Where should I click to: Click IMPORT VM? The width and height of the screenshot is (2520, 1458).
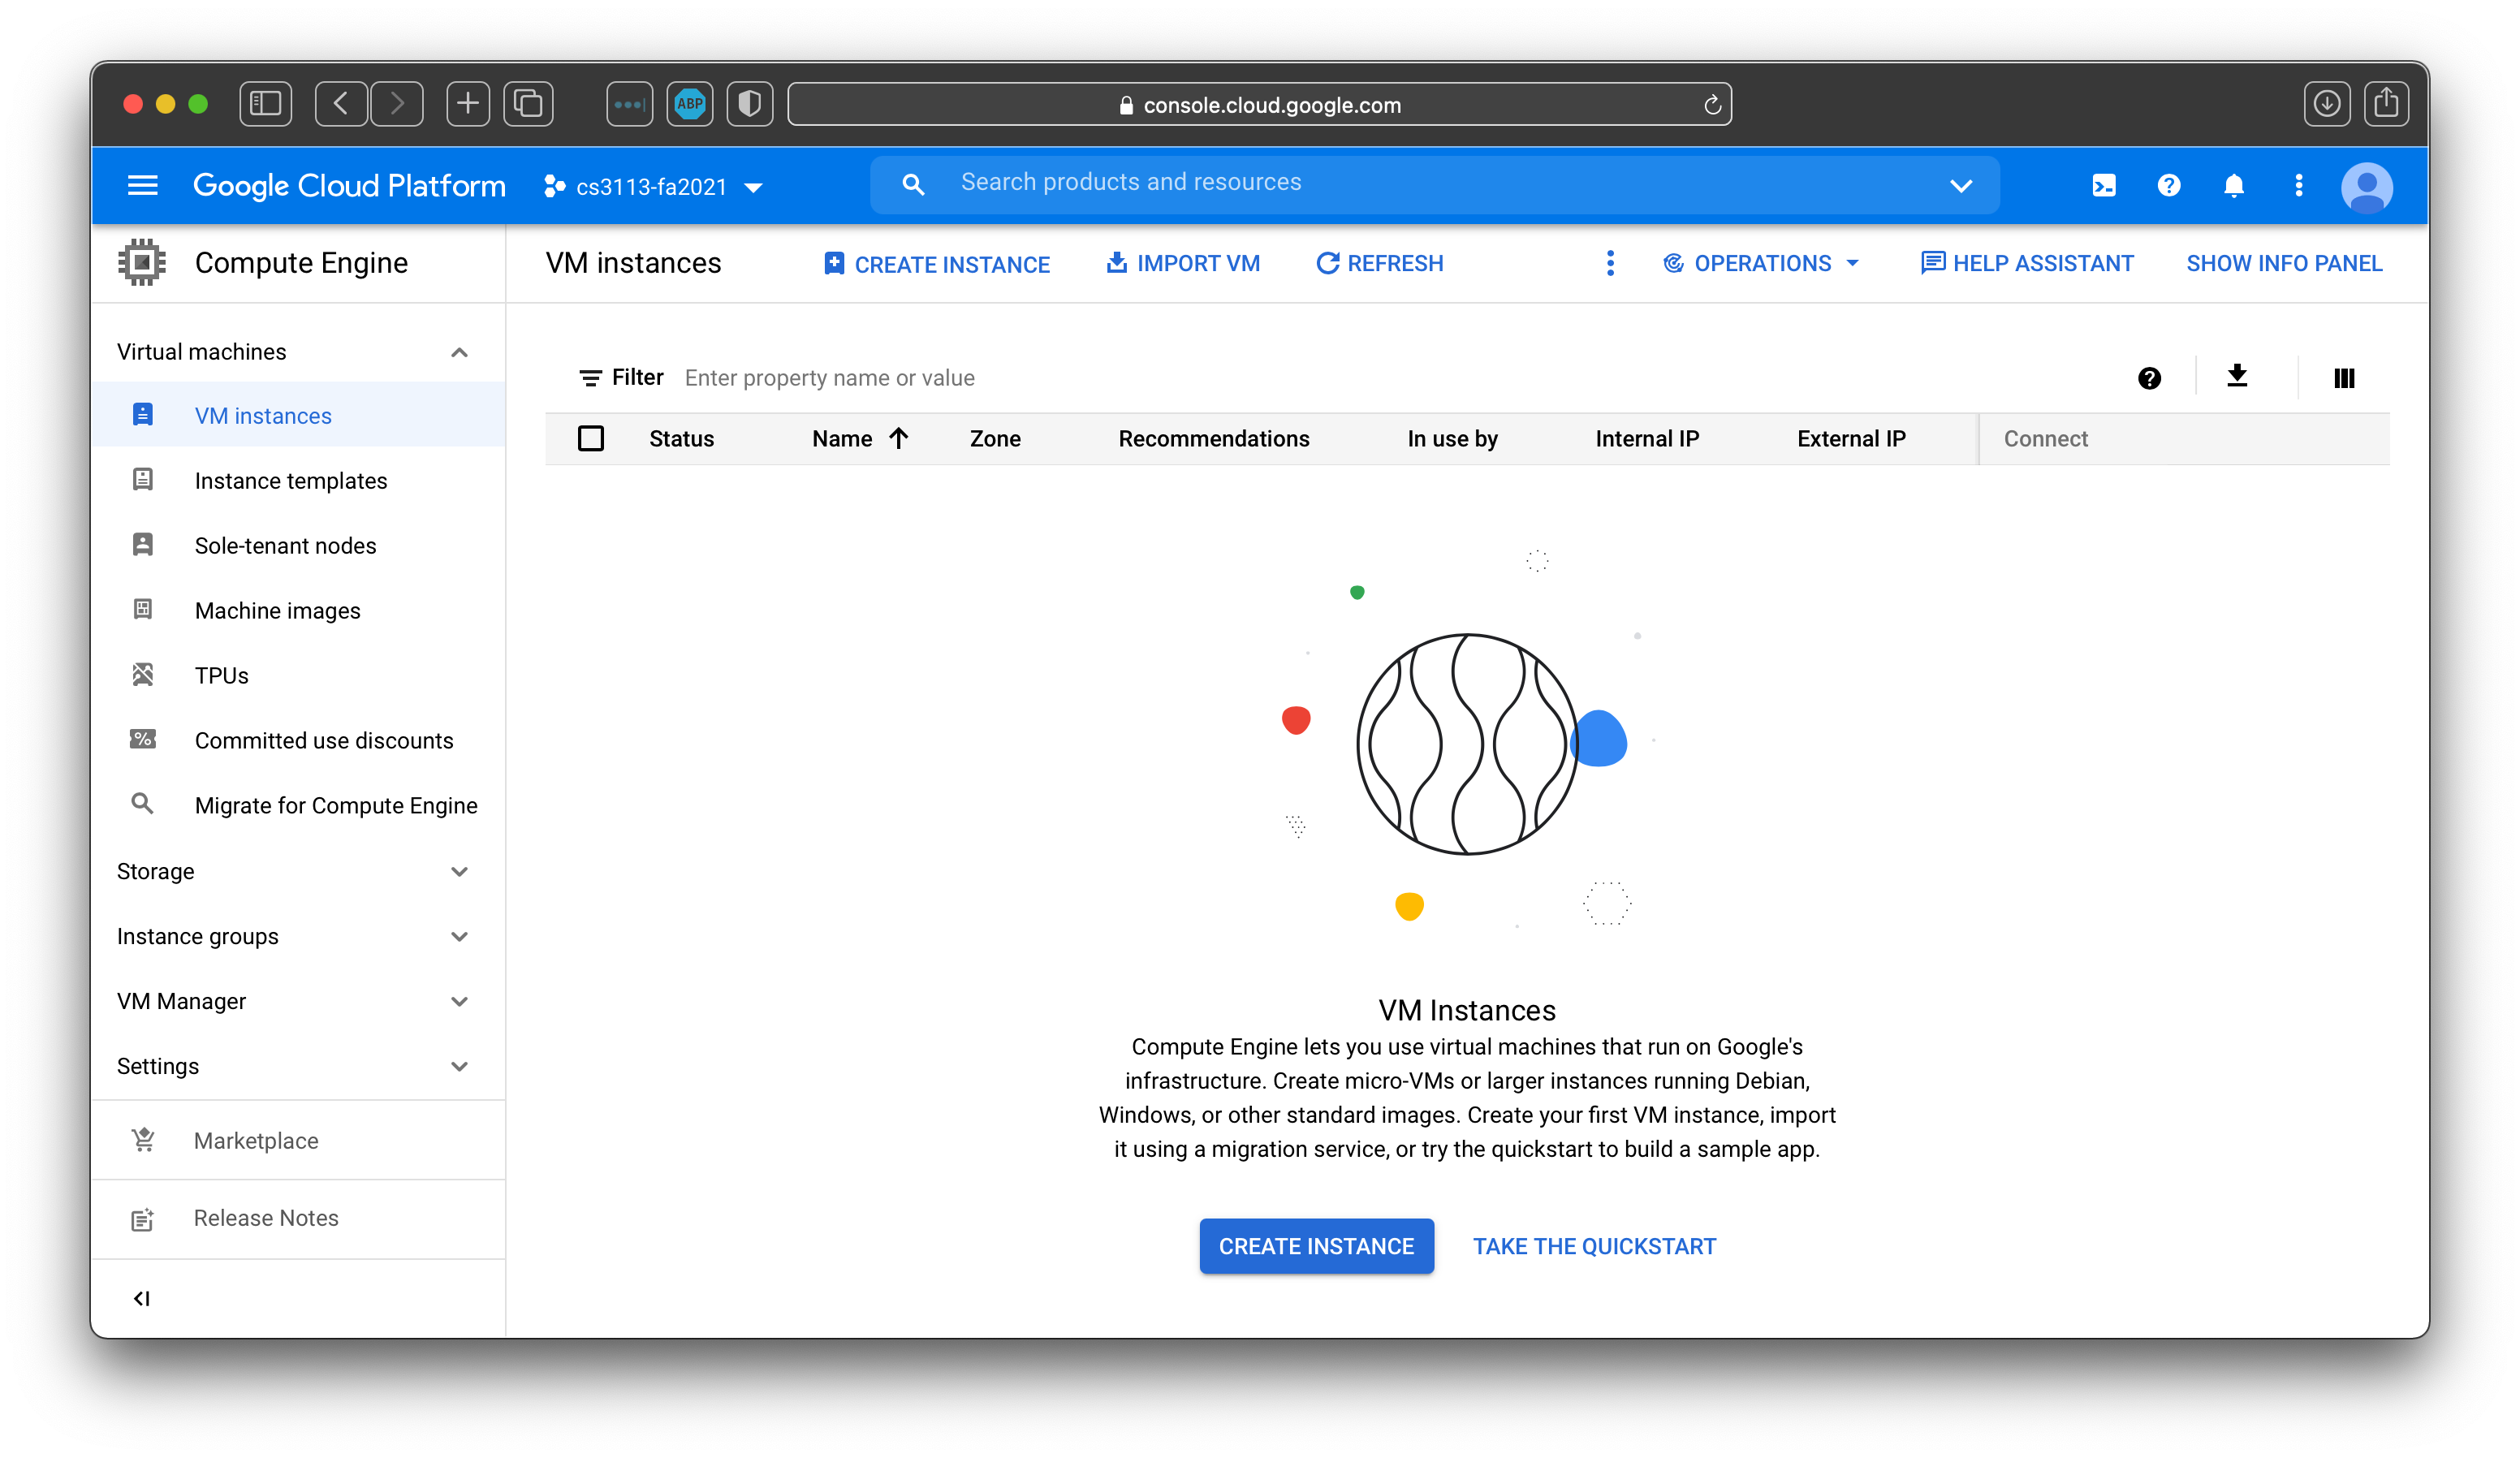click(x=1183, y=263)
